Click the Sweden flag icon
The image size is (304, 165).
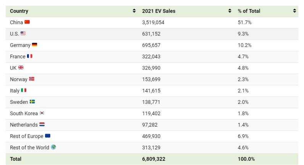pos(32,102)
